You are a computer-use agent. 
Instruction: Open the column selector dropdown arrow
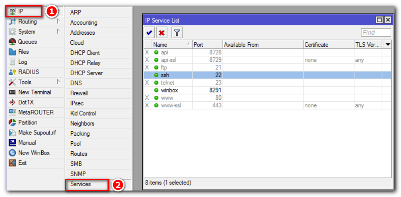[x=388, y=45]
